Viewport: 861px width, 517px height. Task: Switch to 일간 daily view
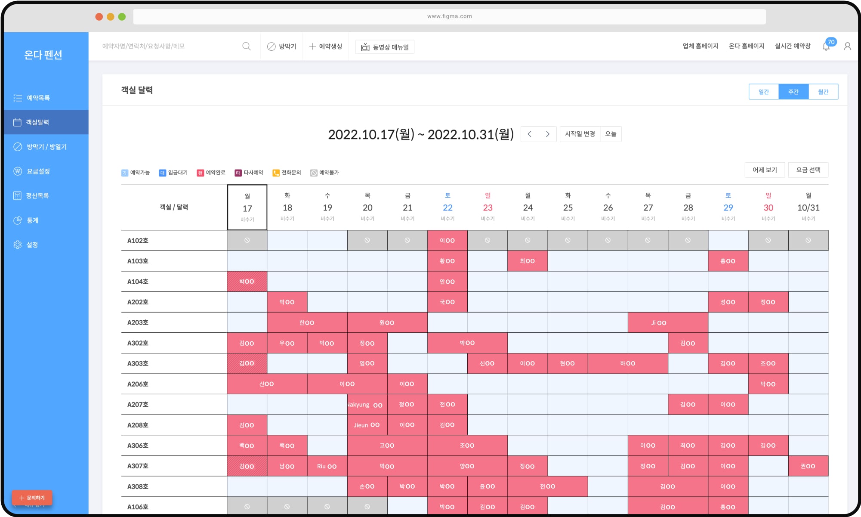click(763, 92)
